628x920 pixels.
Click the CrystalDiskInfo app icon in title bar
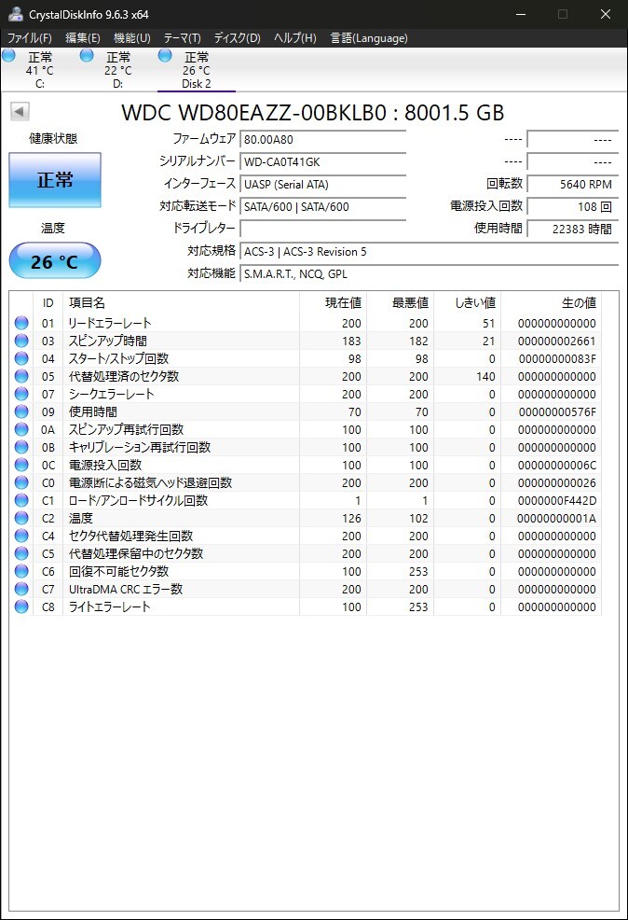15,14
